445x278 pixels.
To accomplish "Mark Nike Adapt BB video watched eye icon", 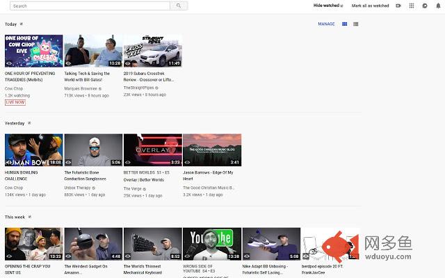I will (247, 256).
